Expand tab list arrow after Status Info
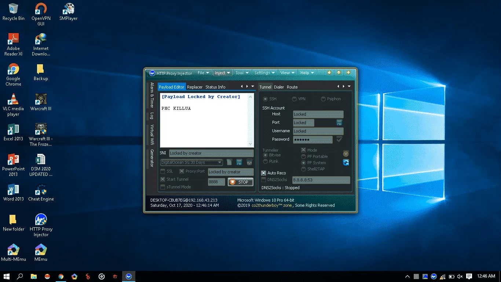Image resolution: width=501 pixels, height=282 pixels. click(253, 87)
